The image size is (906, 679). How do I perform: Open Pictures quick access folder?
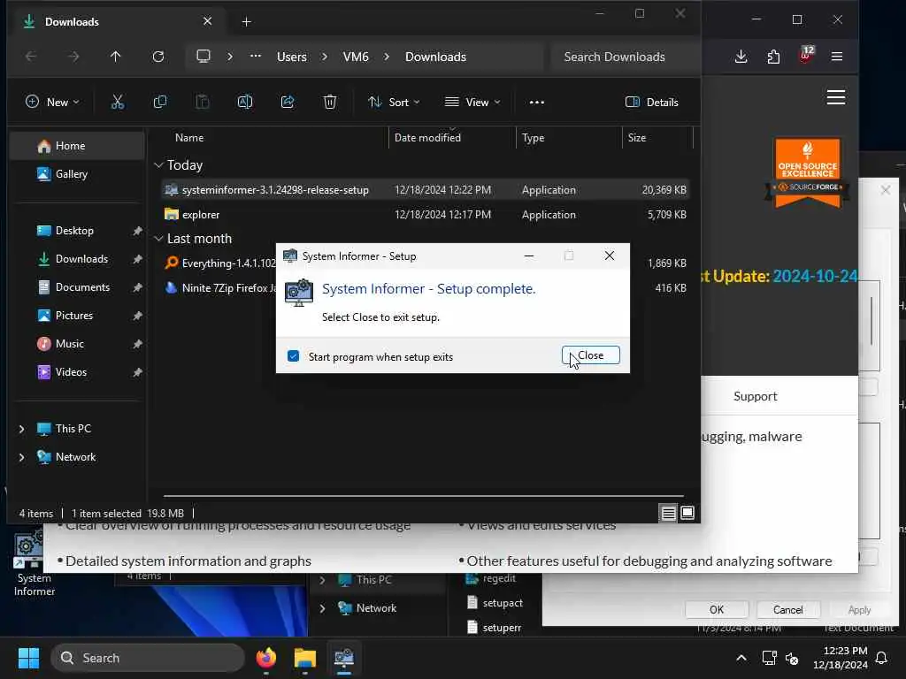[77, 316]
